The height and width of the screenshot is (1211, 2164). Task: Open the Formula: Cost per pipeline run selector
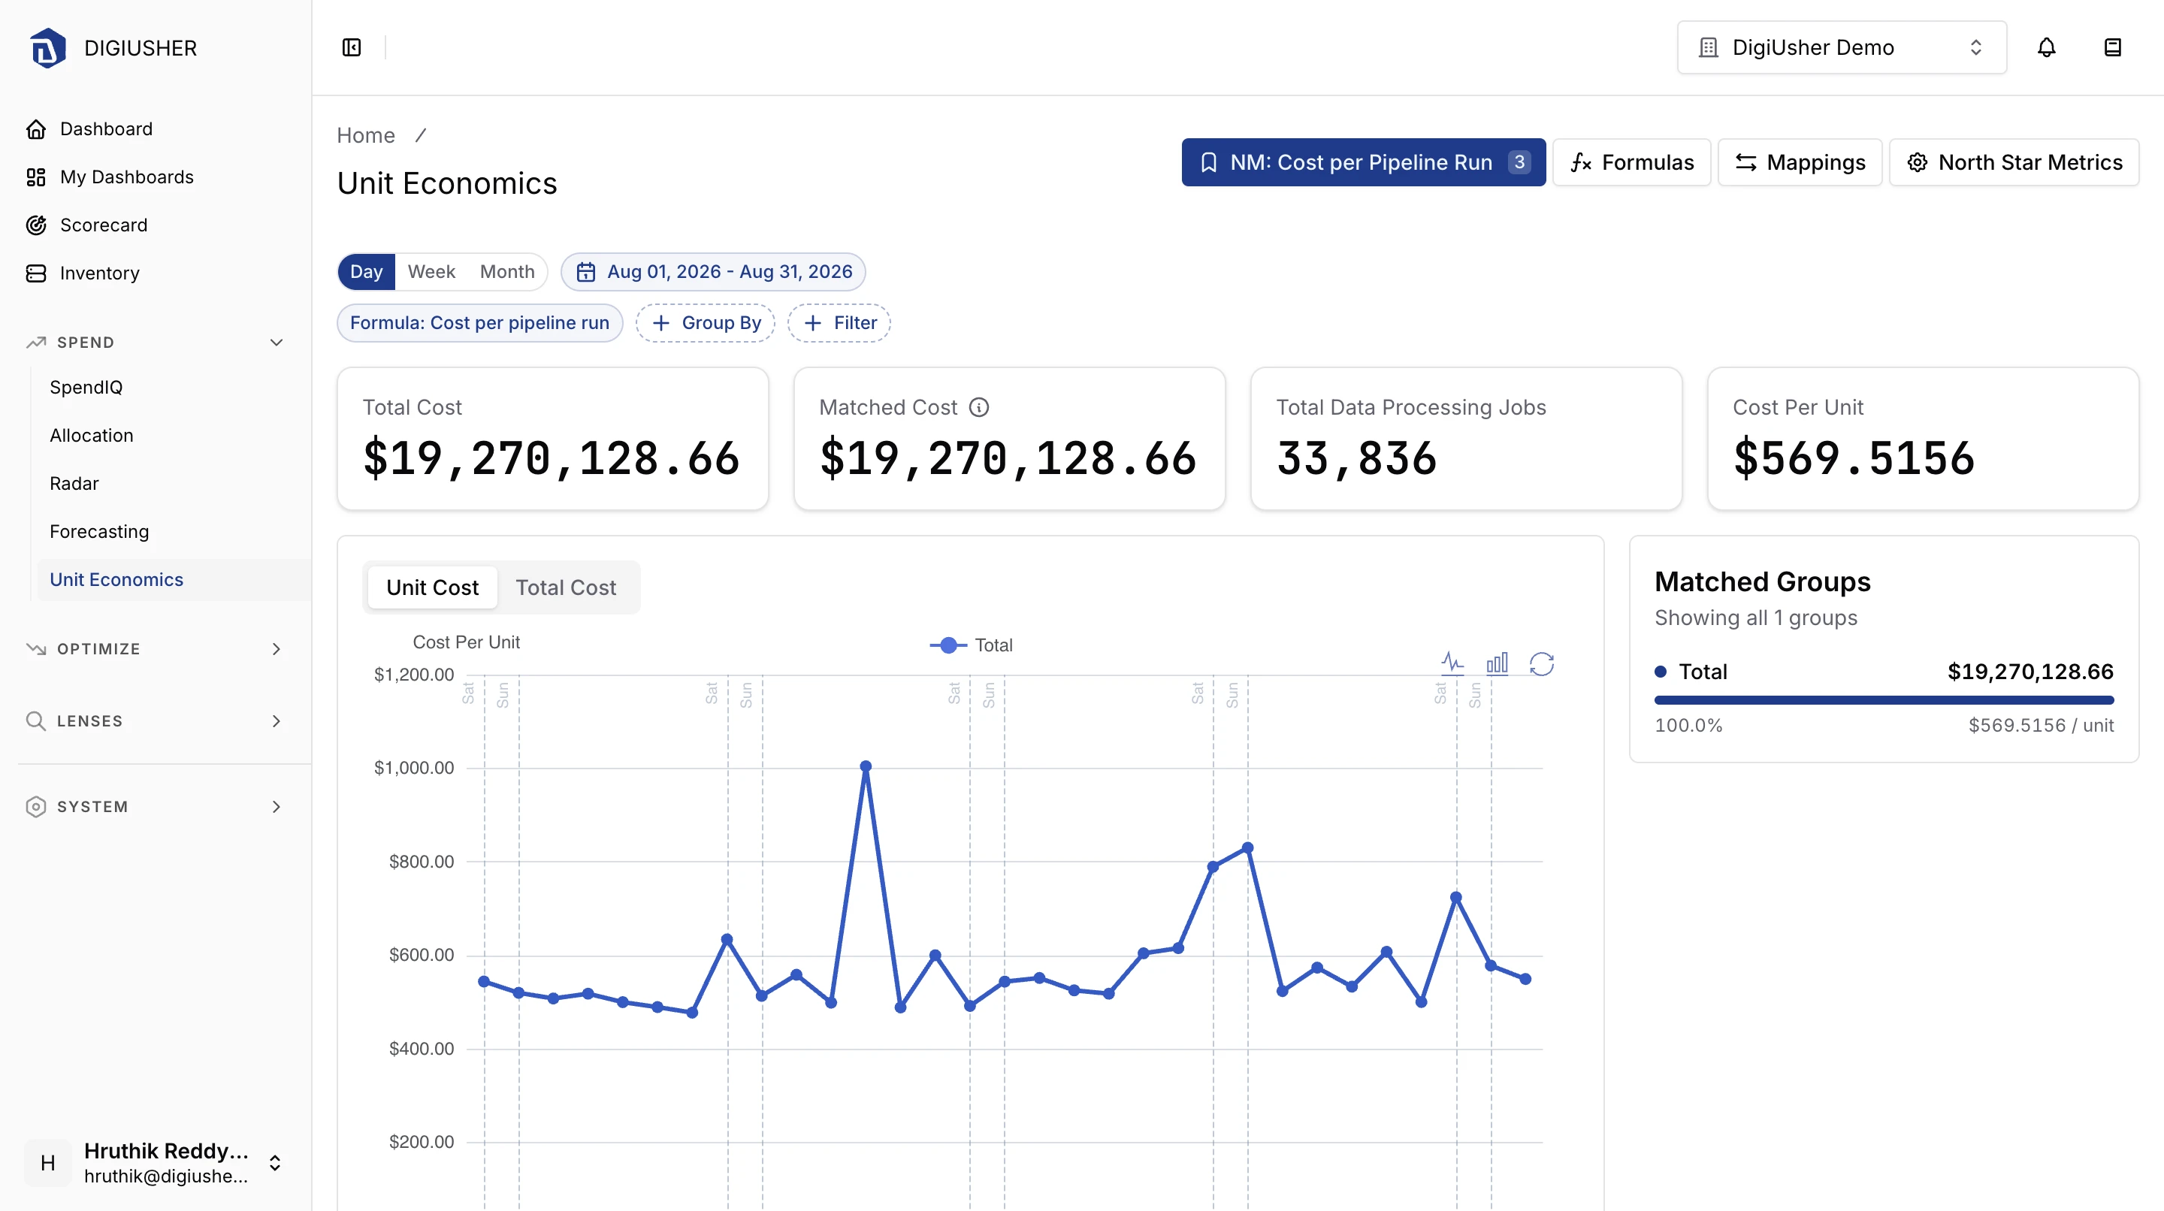coord(479,322)
